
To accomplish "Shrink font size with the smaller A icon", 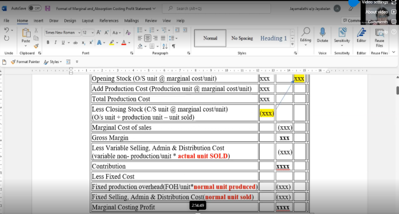I will tap(106, 32).
